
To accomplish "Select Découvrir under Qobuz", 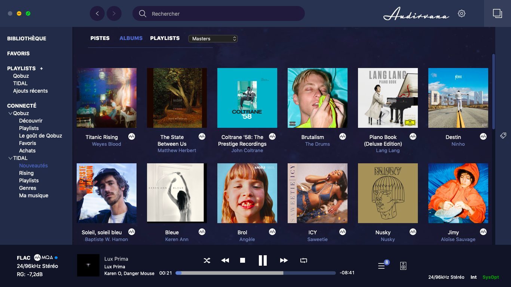I will (x=31, y=121).
